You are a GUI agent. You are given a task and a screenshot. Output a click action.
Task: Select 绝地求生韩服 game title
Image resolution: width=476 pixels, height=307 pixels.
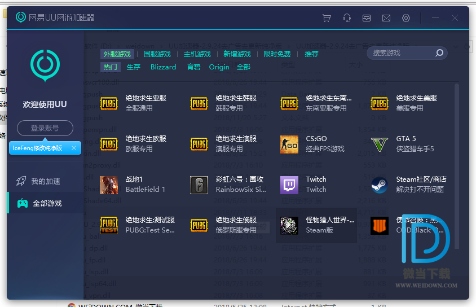(x=236, y=98)
